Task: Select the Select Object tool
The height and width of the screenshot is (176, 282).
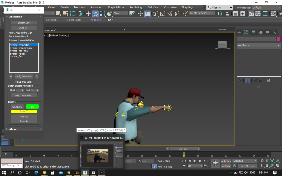Action: point(59,14)
